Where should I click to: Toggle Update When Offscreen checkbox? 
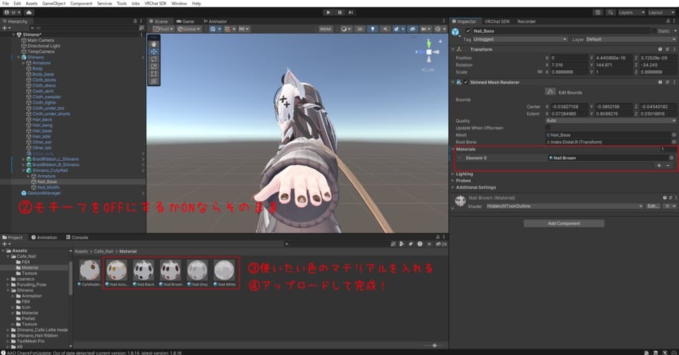pyautogui.click(x=548, y=128)
